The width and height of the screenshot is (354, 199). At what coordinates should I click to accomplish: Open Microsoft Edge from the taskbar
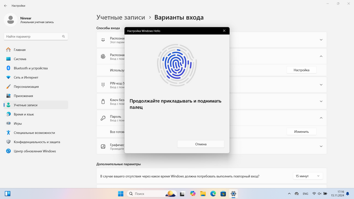click(x=213, y=194)
